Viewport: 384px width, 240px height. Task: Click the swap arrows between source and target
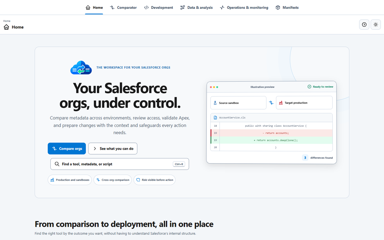coord(271,103)
